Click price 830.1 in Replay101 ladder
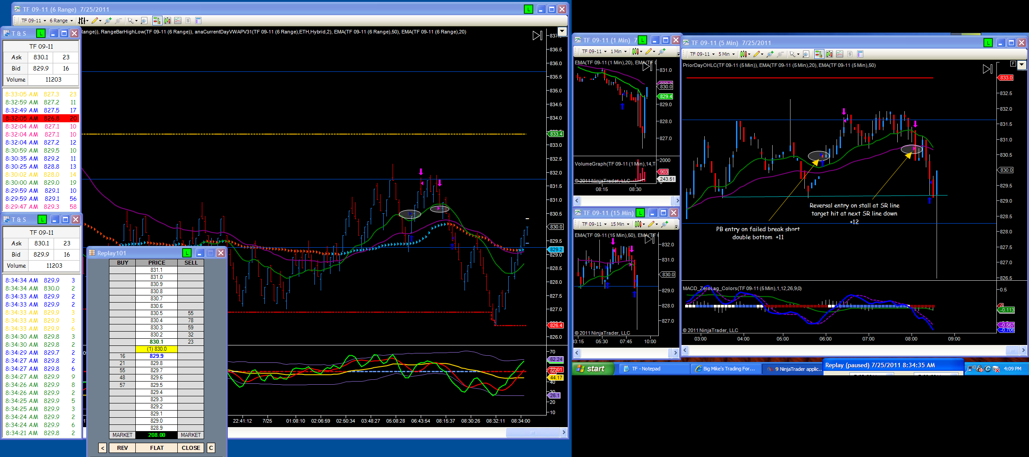The image size is (1029, 457). tap(157, 342)
